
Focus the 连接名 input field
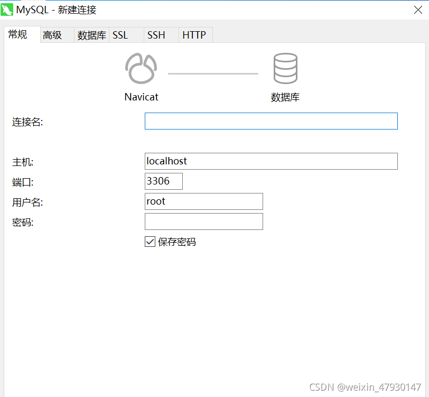(271, 121)
